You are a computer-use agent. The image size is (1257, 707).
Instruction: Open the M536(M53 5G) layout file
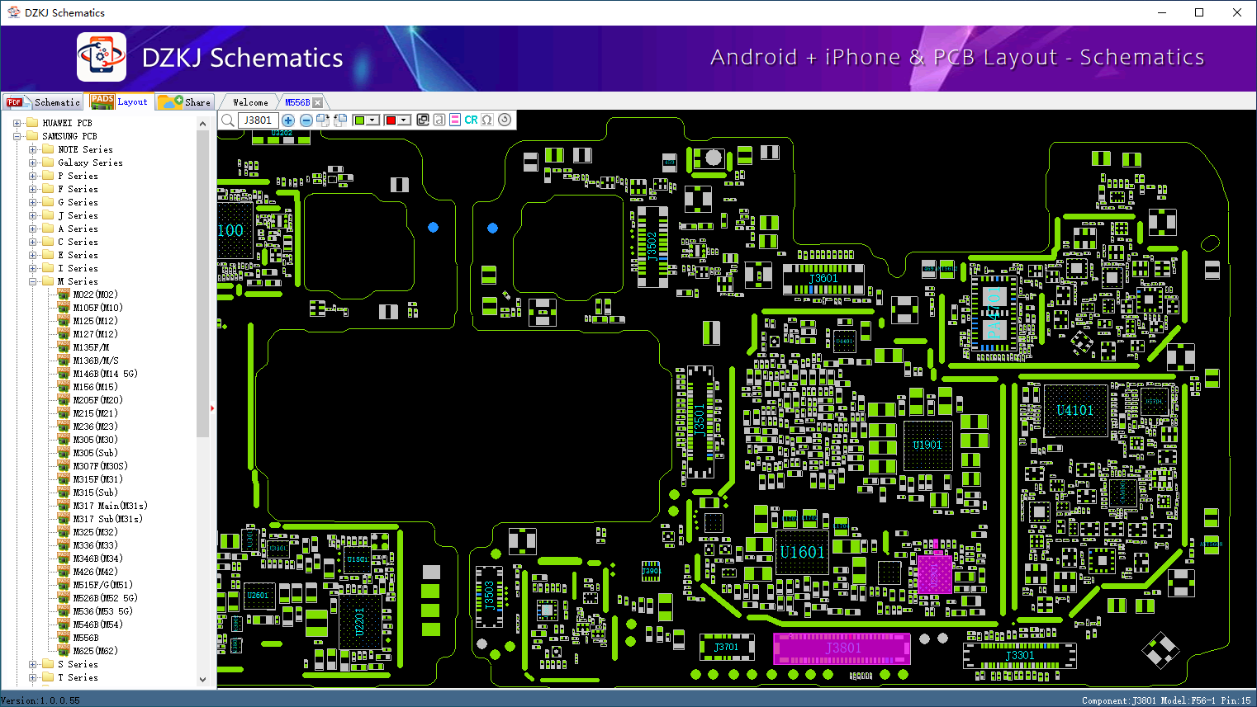click(x=102, y=611)
